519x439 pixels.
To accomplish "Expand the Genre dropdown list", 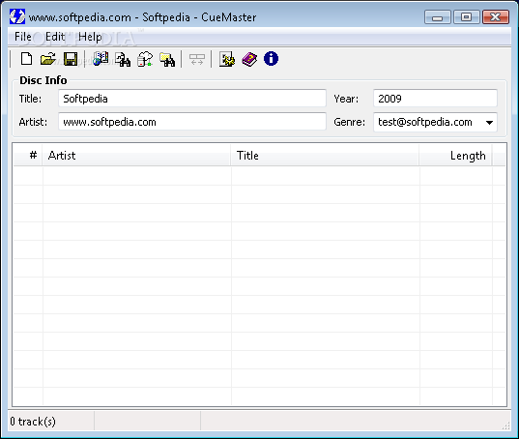I will pos(489,123).
